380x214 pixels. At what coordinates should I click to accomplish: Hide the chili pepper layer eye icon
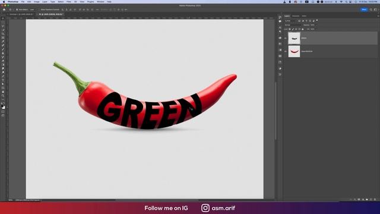pos(286,51)
